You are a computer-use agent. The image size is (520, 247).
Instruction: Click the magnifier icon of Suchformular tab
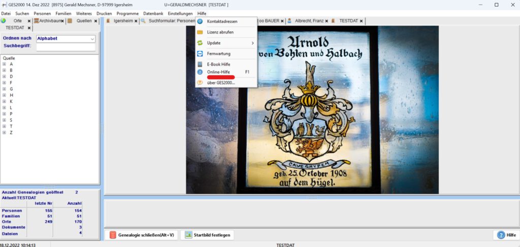[x=143, y=20]
